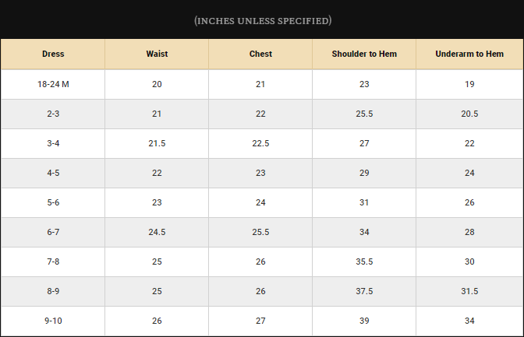The height and width of the screenshot is (337, 524).
Task: Select chest value 22.5 in the 3-4 row
Action: (260, 143)
